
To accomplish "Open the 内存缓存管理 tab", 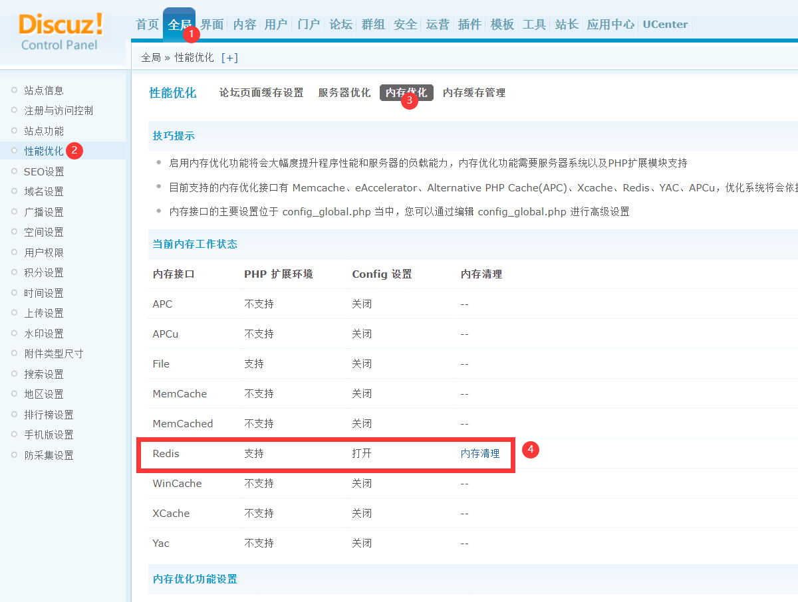I will [x=474, y=93].
